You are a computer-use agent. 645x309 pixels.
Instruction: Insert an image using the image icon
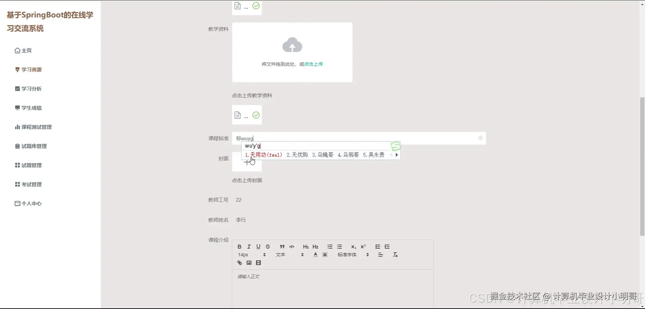pyautogui.click(x=249, y=263)
